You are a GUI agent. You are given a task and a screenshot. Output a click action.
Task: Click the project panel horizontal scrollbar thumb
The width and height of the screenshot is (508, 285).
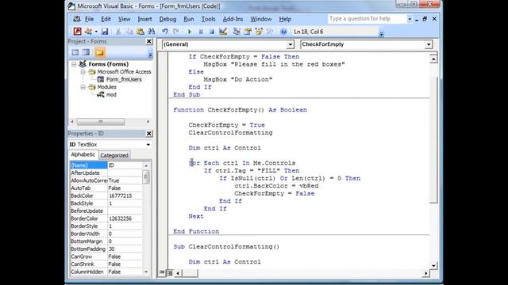click(x=101, y=122)
